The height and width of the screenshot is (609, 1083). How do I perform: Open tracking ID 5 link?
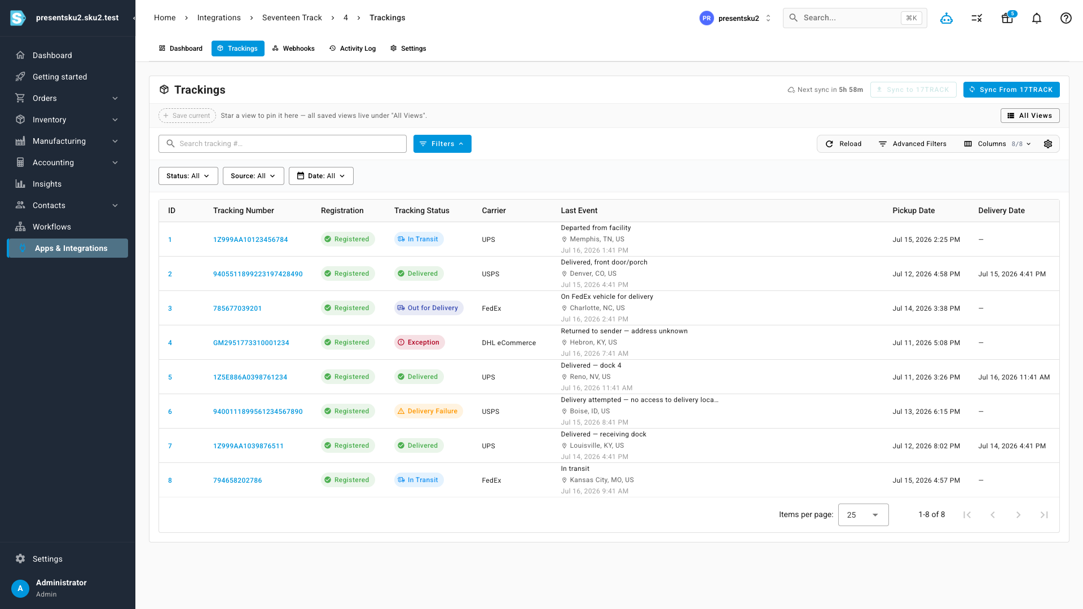170,377
